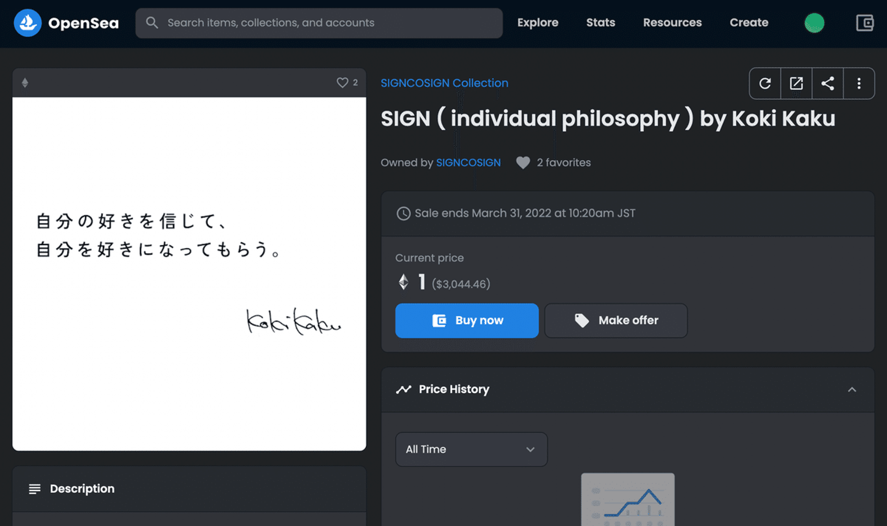Open the wallet icon in header

865,23
